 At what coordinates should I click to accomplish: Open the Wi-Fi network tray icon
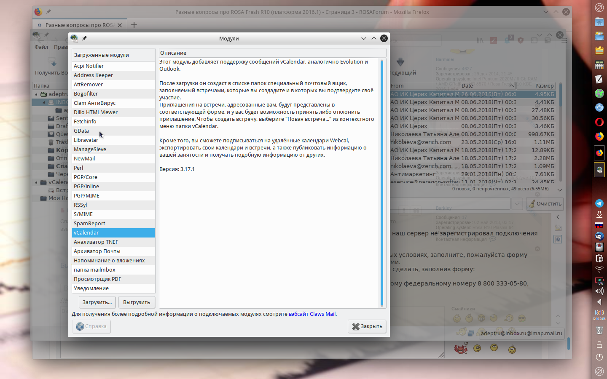coord(599,269)
